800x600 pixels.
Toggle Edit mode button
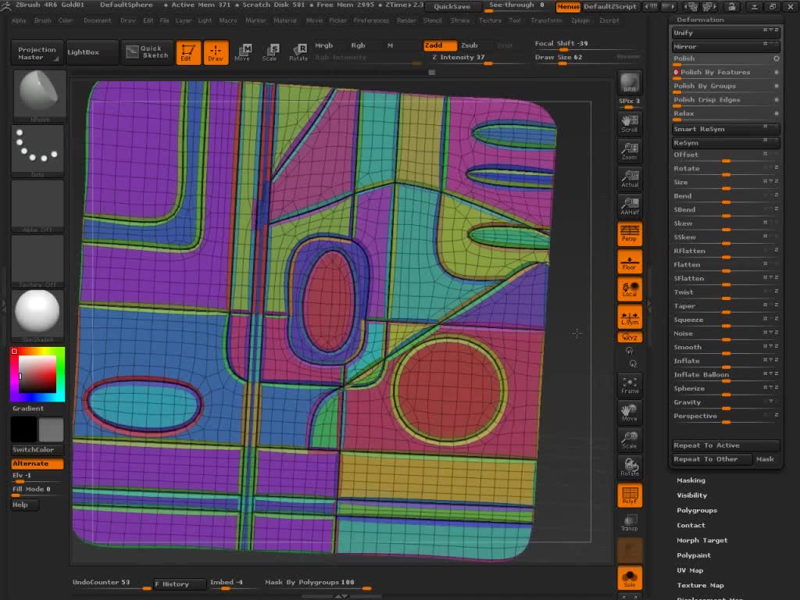[x=187, y=52]
